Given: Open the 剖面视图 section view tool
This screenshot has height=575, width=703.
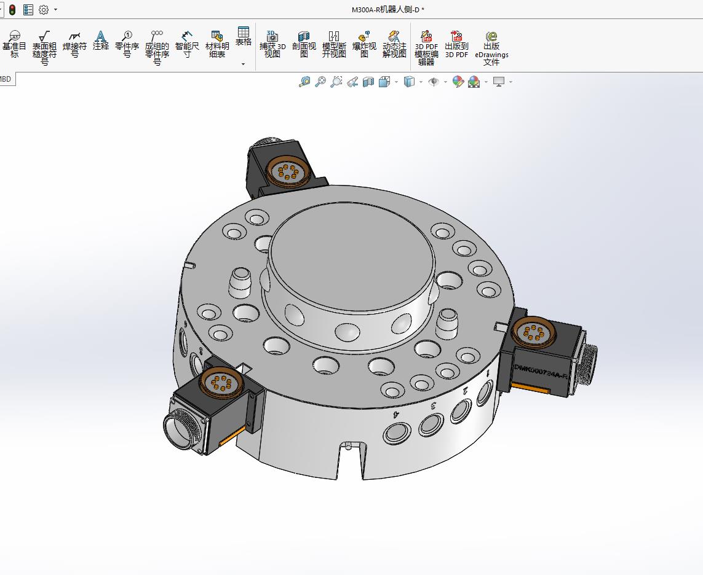Looking at the screenshot, I should (x=304, y=44).
